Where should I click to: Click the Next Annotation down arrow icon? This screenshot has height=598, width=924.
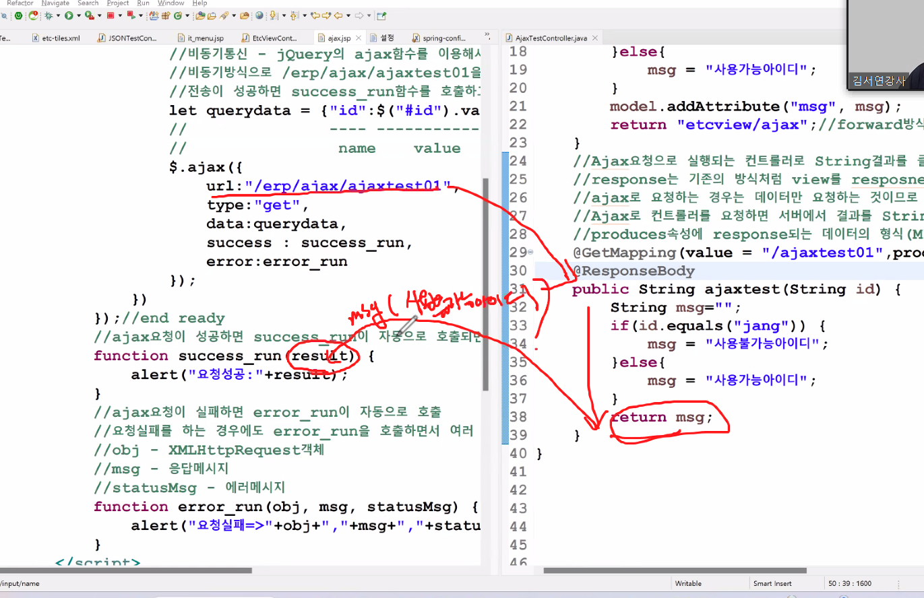[x=273, y=15]
